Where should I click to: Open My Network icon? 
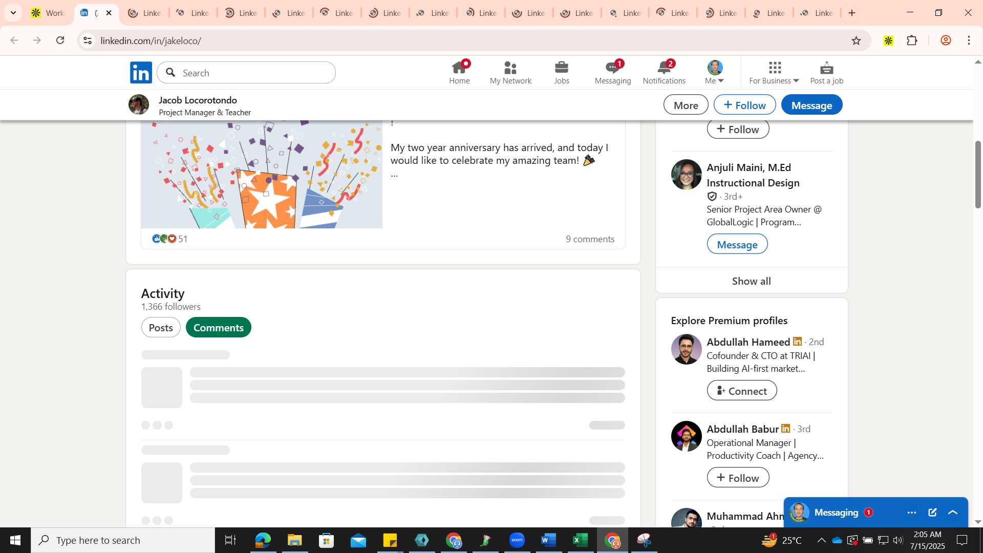[x=510, y=72]
